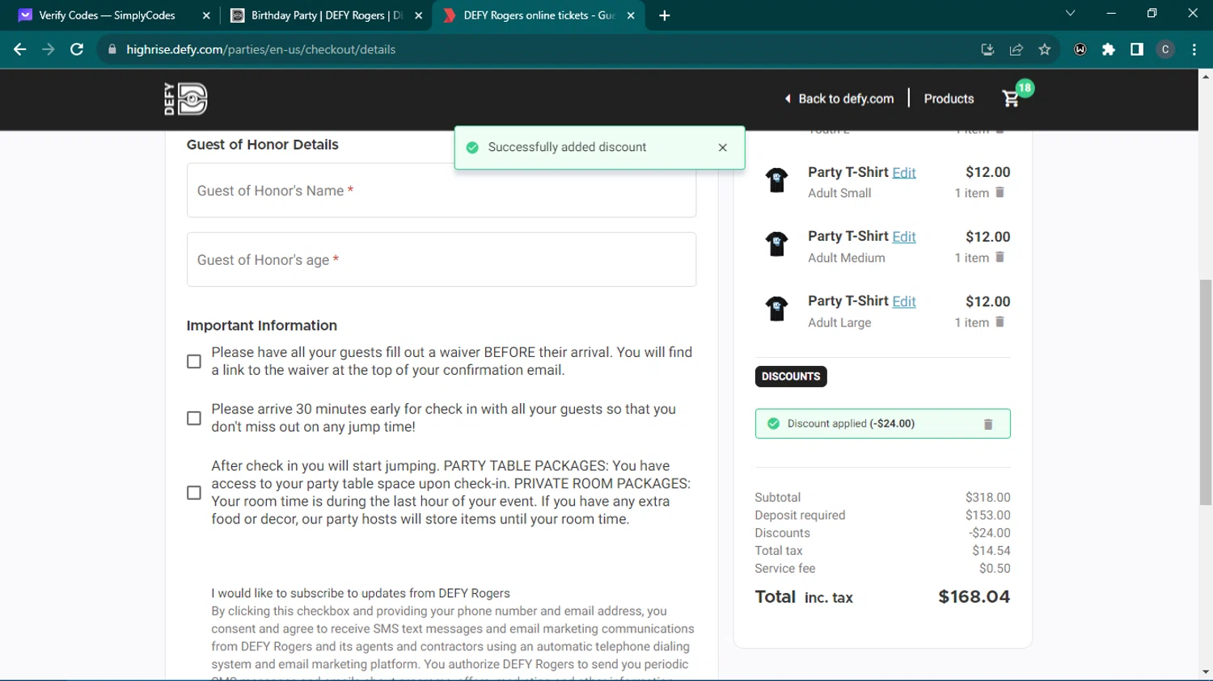The image size is (1213, 681).
Task: Click the page vertical scrollbar thumb
Action: (1206, 392)
